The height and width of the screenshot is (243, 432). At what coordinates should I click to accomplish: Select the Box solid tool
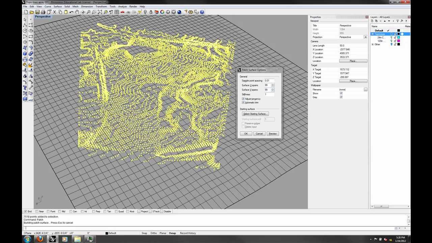click(x=25, y=54)
